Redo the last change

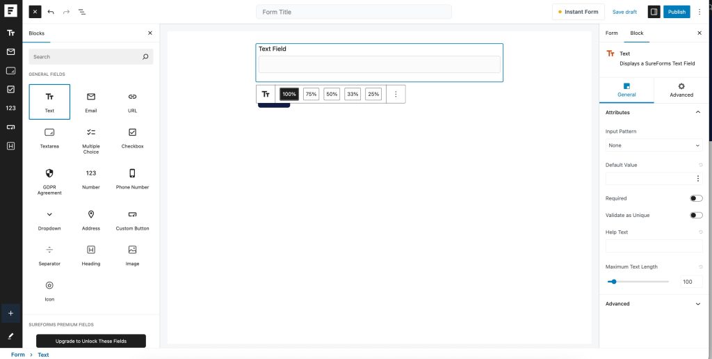66,12
